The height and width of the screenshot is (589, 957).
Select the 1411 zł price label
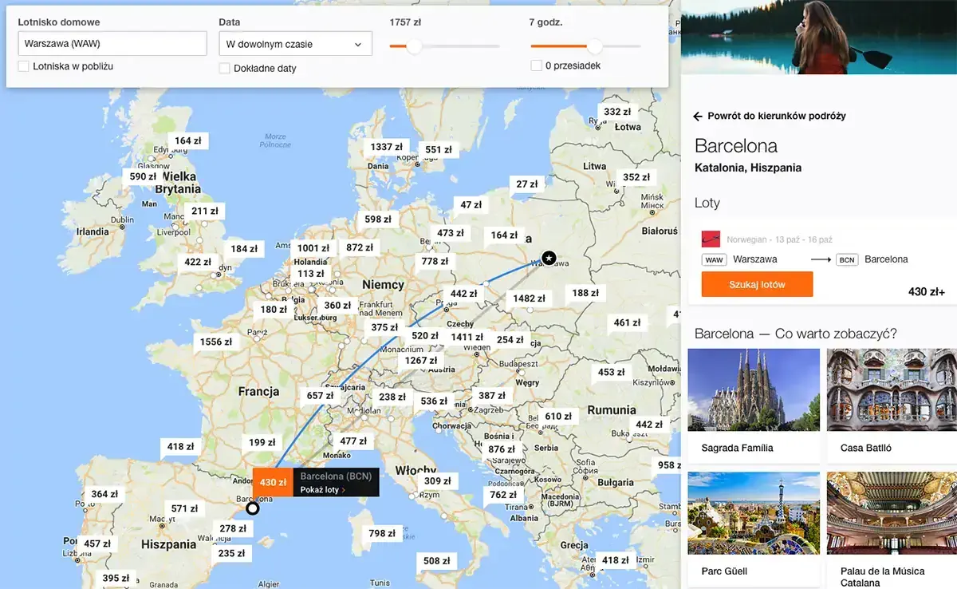click(467, 338)
